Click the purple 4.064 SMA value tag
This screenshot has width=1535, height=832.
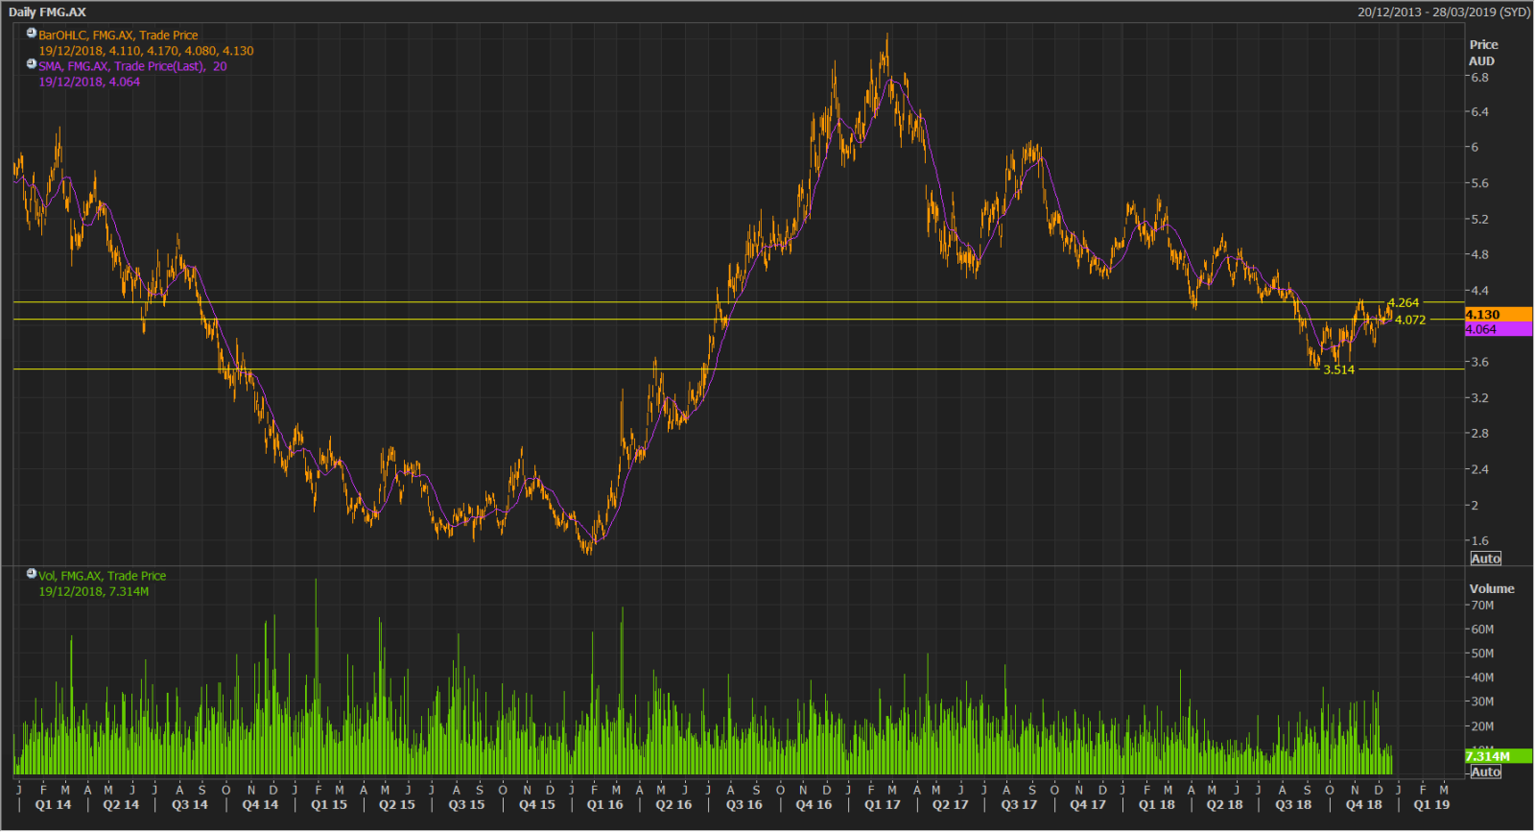point(1498,329)
